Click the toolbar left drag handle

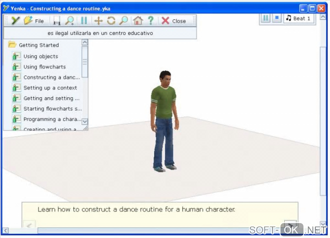tap(6, 21)
